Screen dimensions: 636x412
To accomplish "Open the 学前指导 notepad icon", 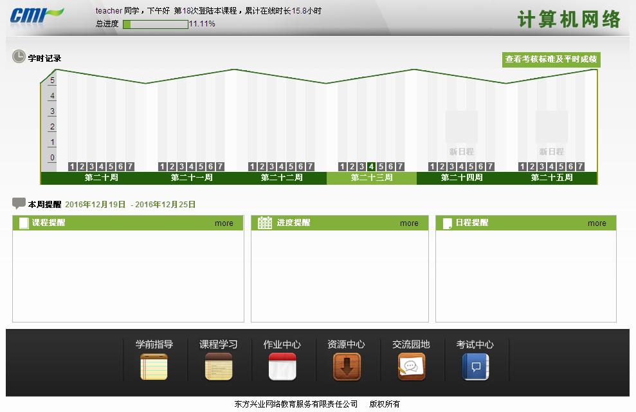I will pos(154,366).
